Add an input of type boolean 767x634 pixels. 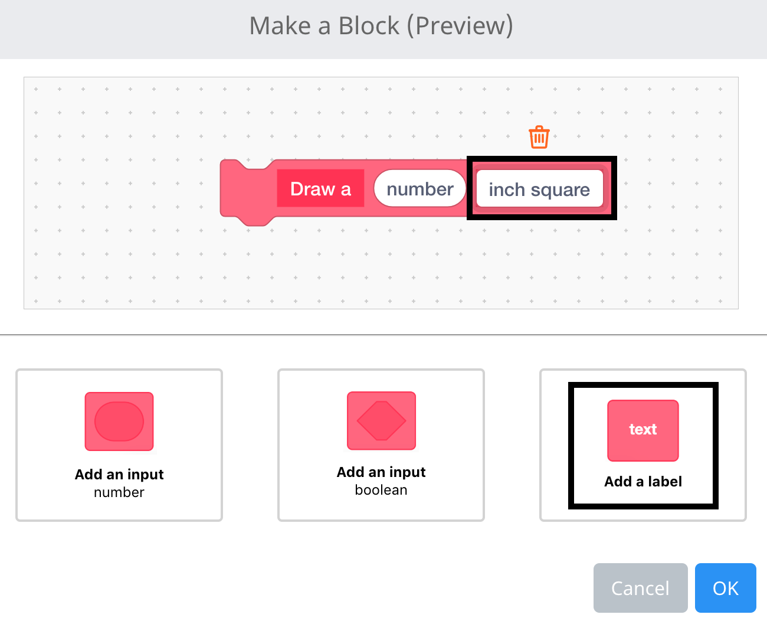point(381,446)
